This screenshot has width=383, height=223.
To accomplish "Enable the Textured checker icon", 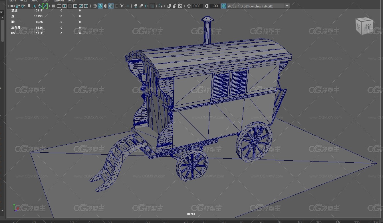I will point(116,6).
